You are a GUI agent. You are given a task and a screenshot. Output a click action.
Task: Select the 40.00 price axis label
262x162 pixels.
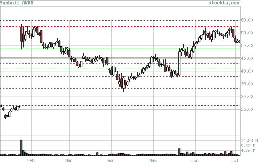(247, 71)
